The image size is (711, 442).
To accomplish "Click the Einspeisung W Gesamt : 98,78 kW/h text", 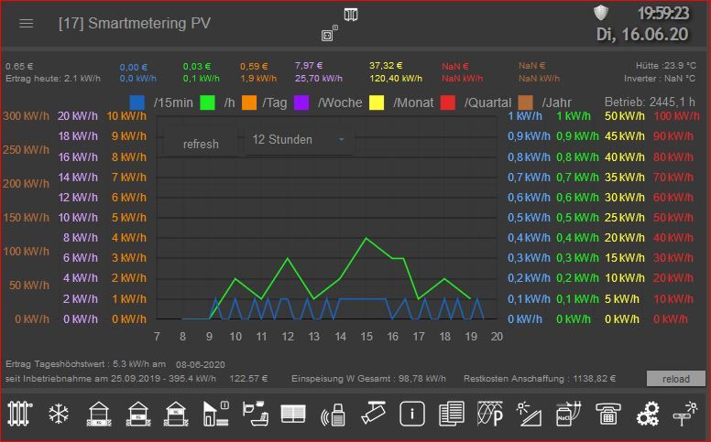I will 368,379.
